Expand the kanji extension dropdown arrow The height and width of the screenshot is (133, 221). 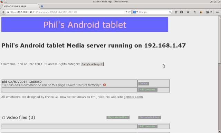211,12
